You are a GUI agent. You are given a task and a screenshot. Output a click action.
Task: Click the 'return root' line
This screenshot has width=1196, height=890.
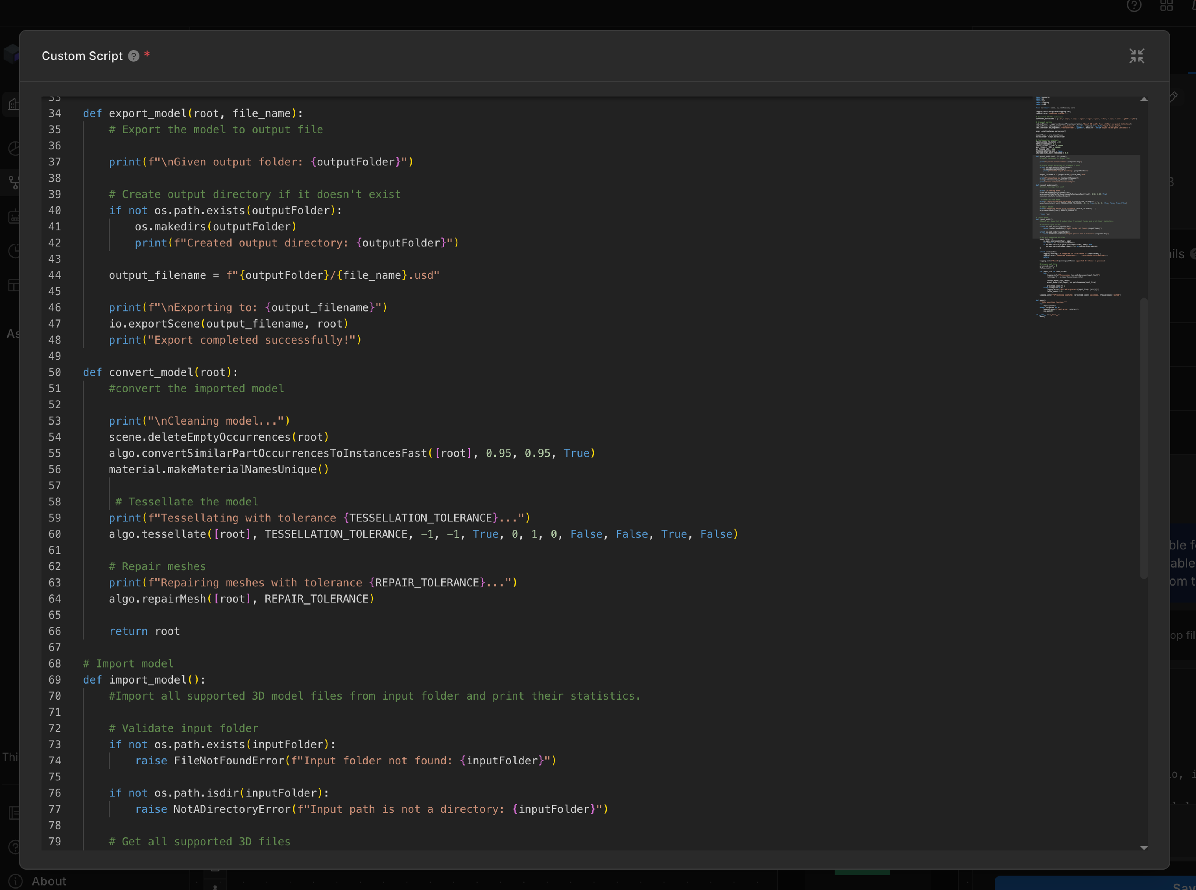pyautogui.click(x=144, y=631)
